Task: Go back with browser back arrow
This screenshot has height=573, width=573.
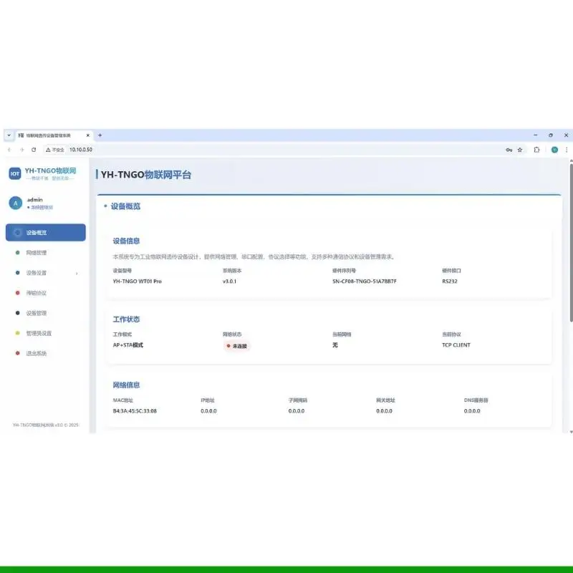Action: [9, 150]
